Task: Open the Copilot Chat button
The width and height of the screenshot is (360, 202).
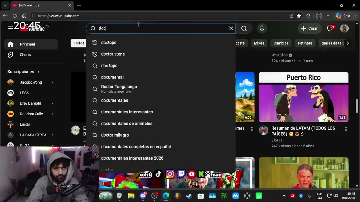Action: (x=343, y=16)
